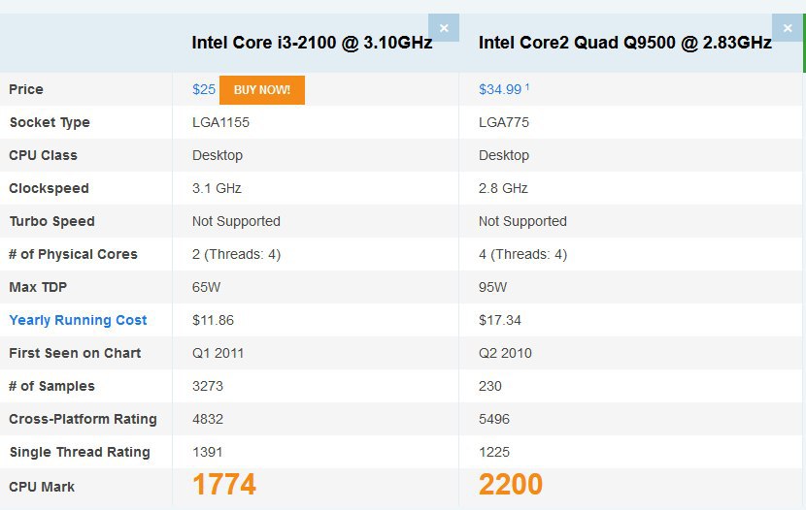Click the Intel Core2 Quad Q9500 heading

(625, 43)
